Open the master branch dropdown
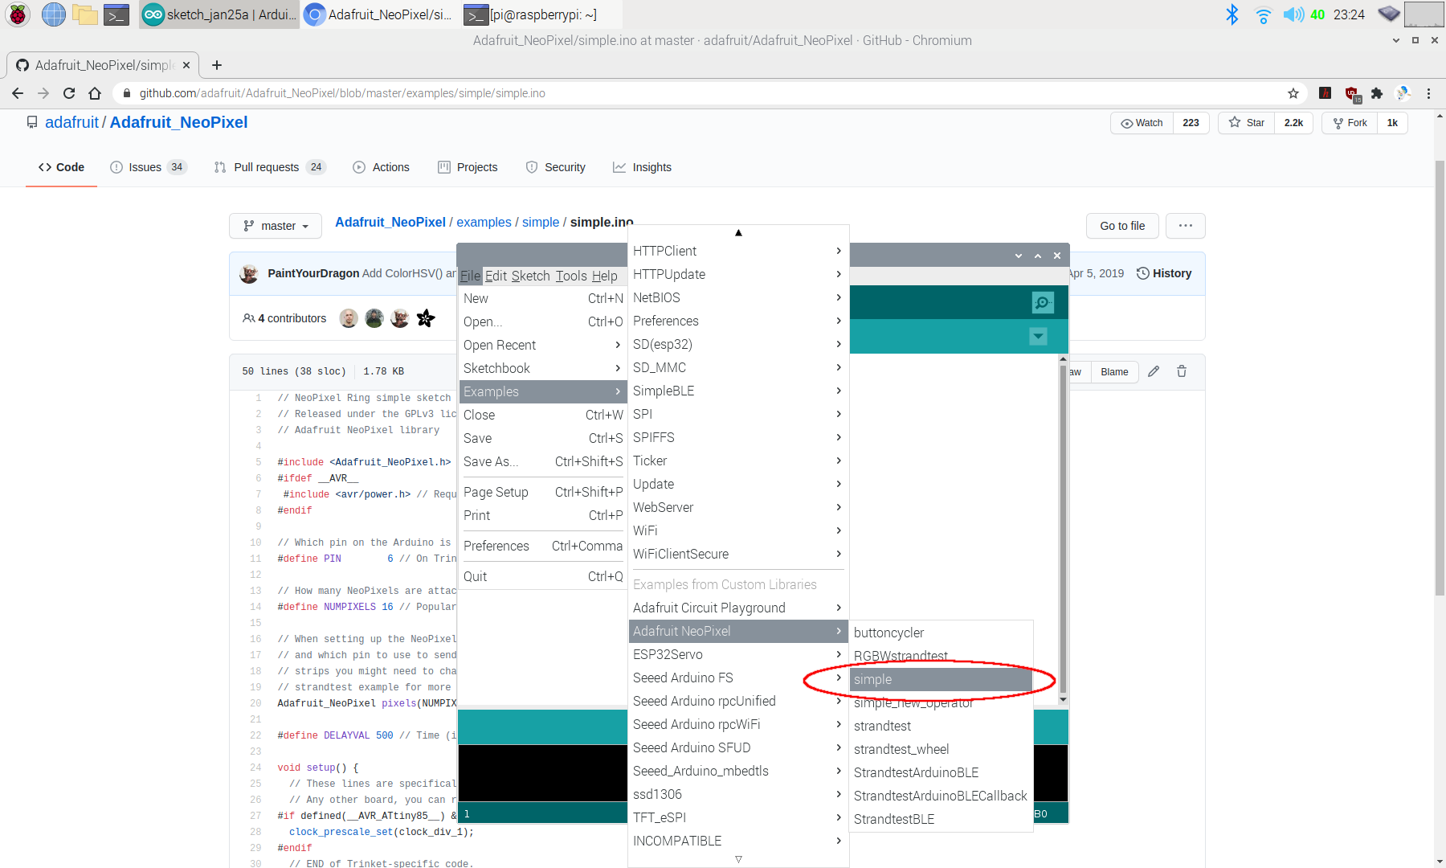 pos(276,226)
